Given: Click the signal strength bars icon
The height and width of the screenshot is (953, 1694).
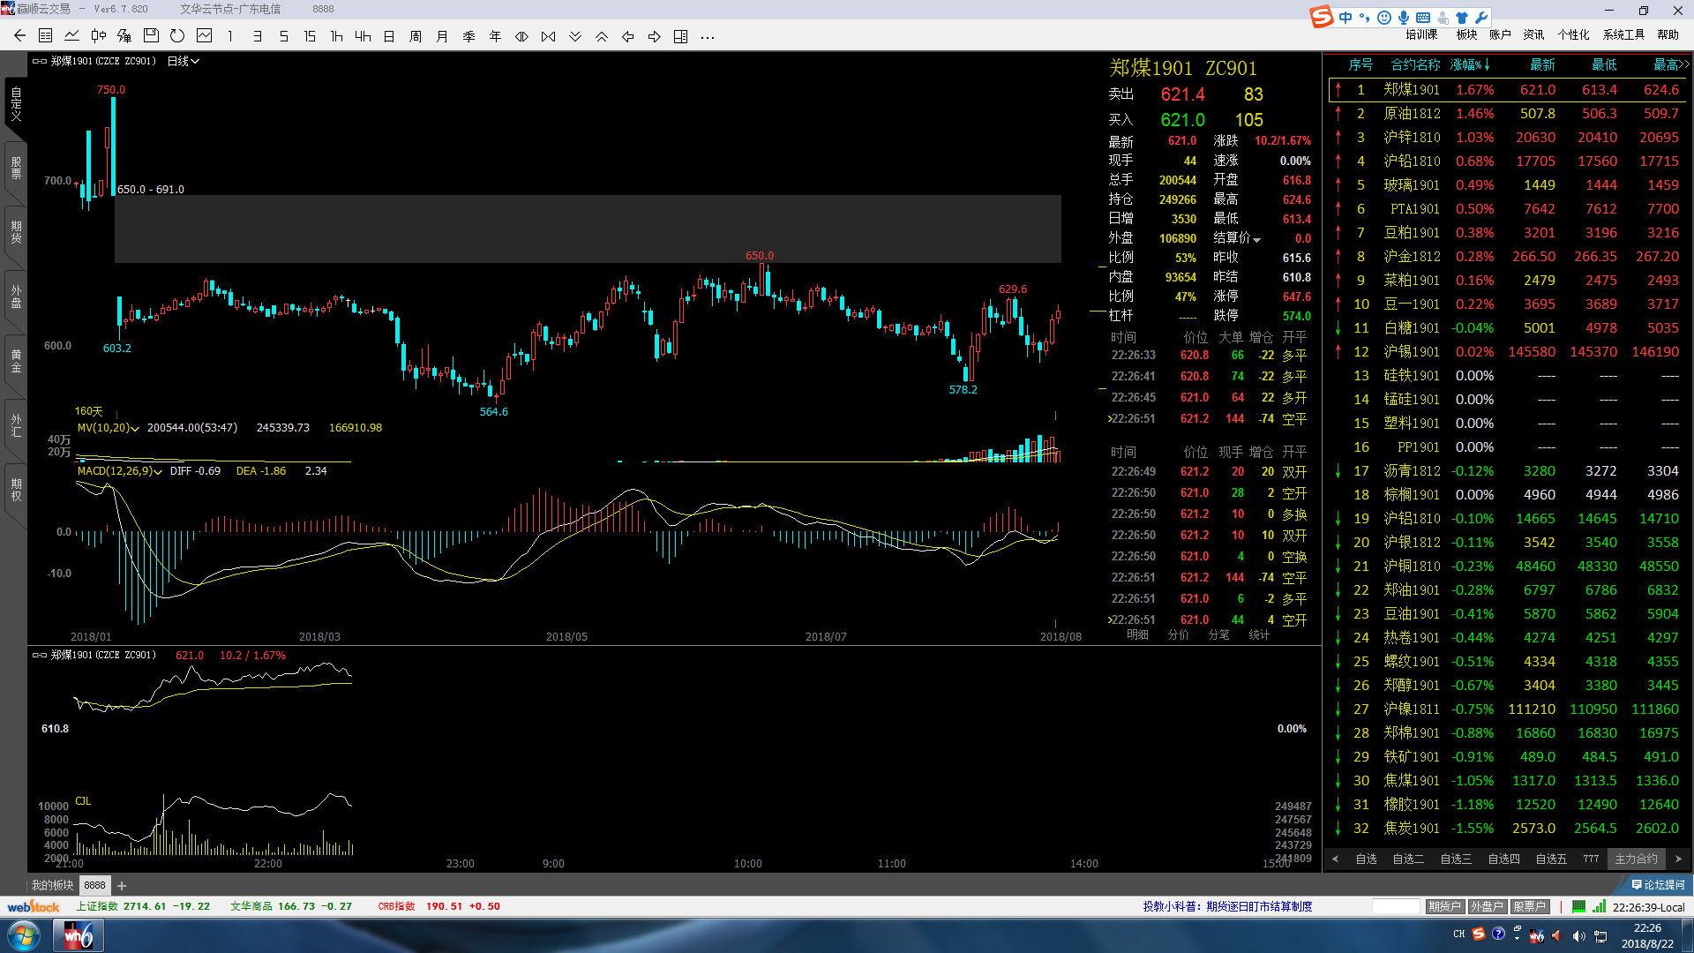Looking at the screenshot, I should click(1600, 906).
